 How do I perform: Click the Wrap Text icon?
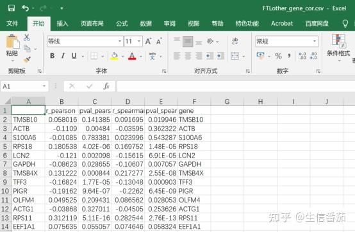(235, 41)
